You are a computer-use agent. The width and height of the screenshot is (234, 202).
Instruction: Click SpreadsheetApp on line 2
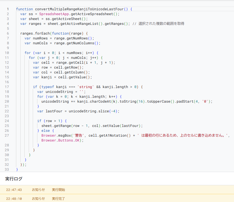point(54,14)
